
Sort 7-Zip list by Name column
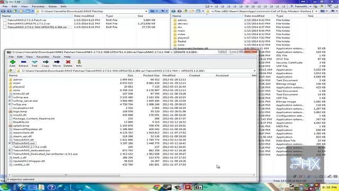tap(13, 75)
